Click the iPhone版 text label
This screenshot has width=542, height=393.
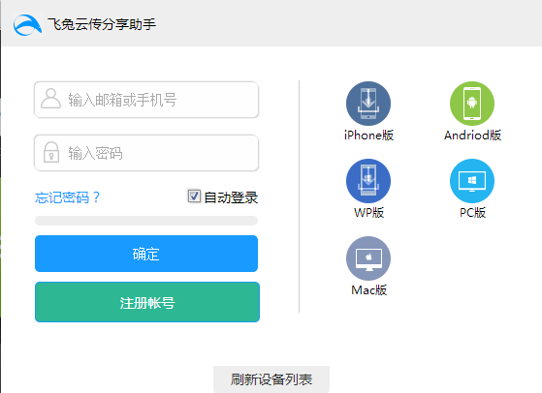(x=368, y=136)
